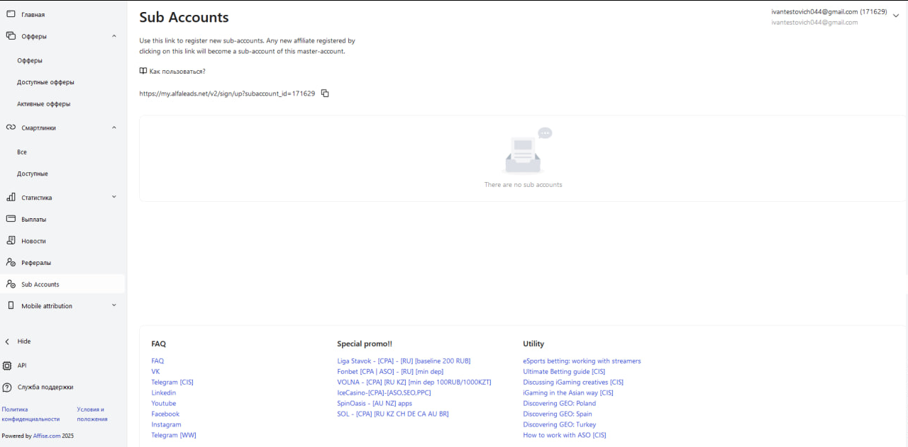This screenshot has height=447, width=908.
Task: Expand the Mobile attribution submenu chevron
Action: pyautogui.click(x=114, y=305)
